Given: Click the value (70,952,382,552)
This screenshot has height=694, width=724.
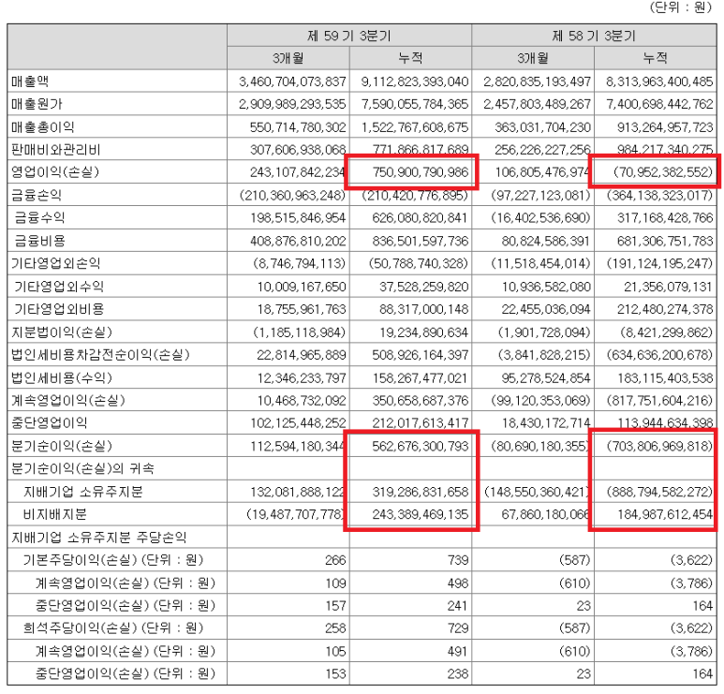Looking at the screenshot, I should 663,172.
